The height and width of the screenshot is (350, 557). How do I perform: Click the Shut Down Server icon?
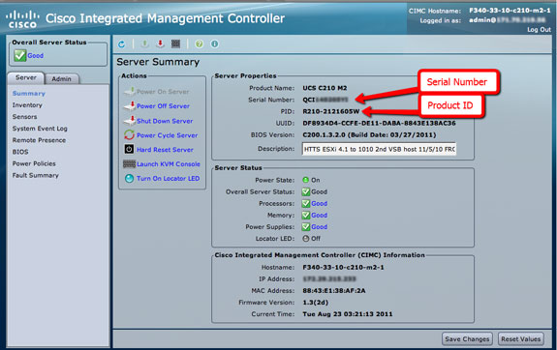(130, 121)
